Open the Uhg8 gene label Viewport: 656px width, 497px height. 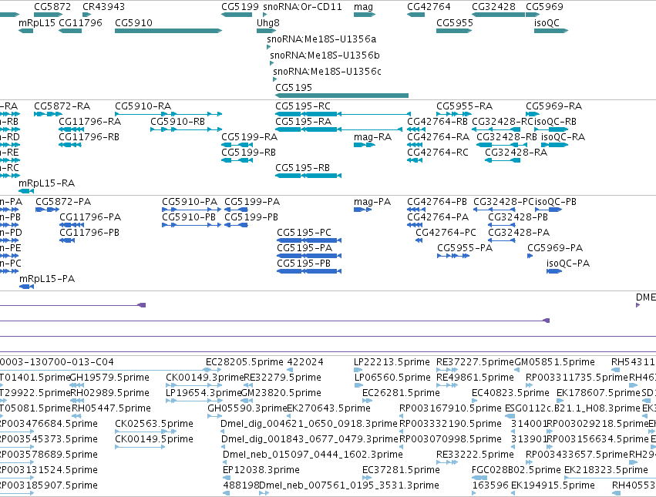268,23
